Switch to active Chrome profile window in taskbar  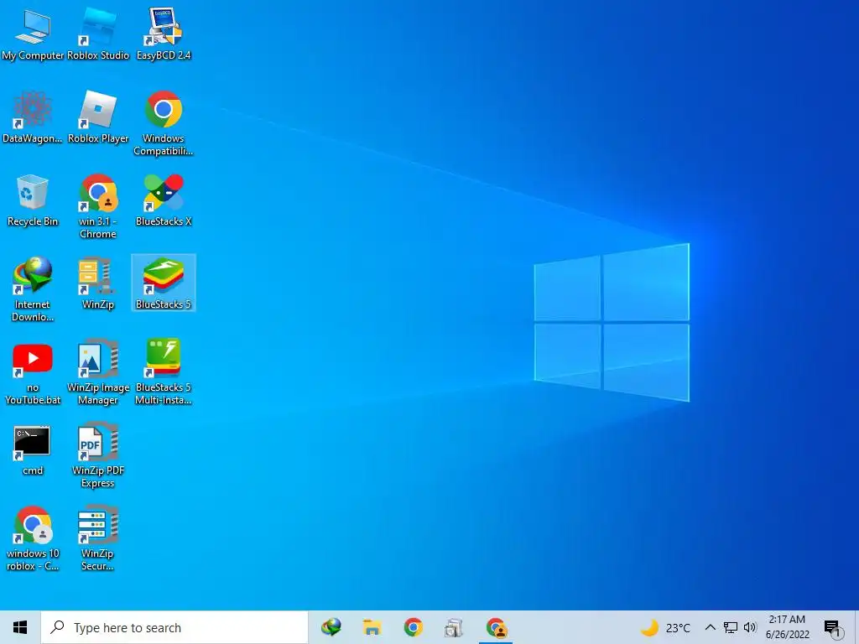point(497,627)
